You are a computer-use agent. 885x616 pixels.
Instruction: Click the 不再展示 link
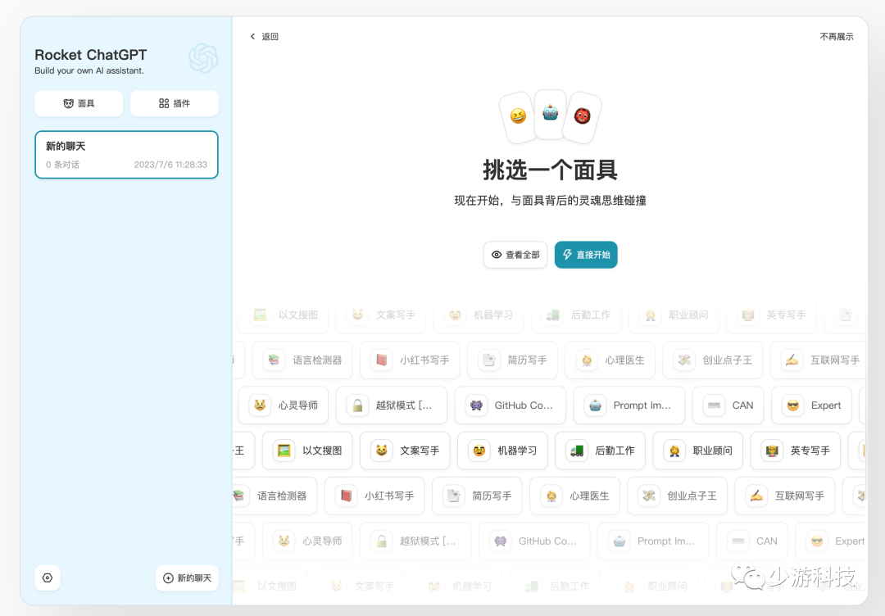click(837, 37)
